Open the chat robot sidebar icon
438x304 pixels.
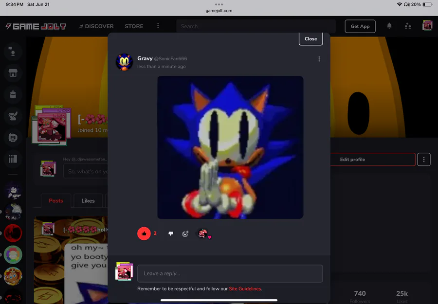coord(13,137)
